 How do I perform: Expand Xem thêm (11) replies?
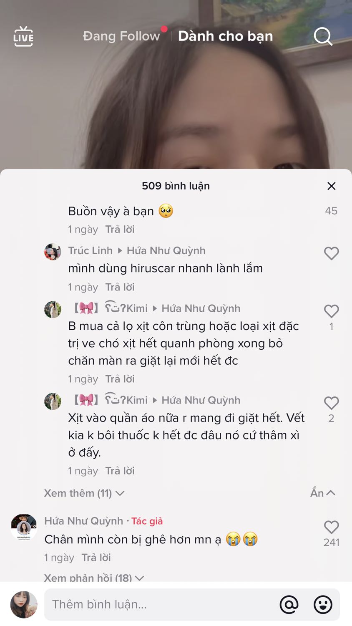[84, 493]
